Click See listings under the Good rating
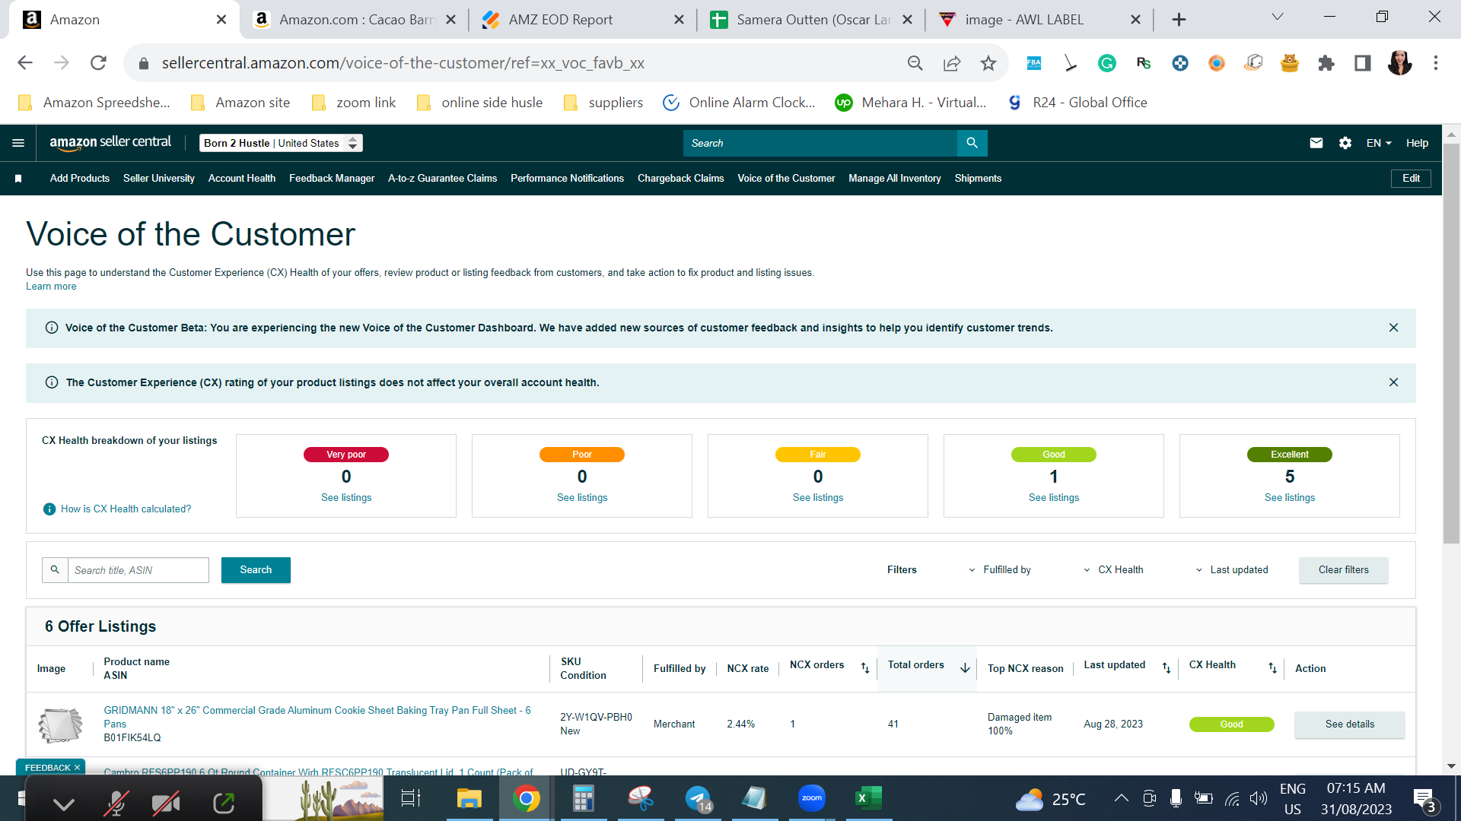 [x=1053, y=498]
